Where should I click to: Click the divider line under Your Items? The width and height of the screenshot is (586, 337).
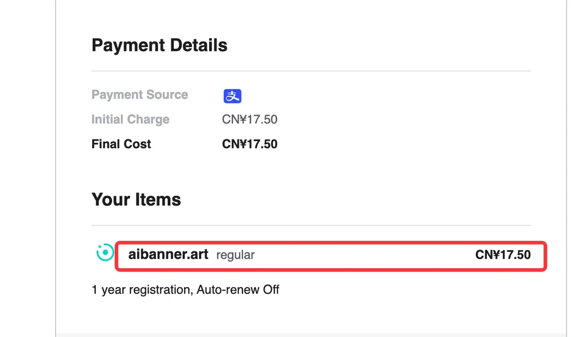(x=311, y=225)
